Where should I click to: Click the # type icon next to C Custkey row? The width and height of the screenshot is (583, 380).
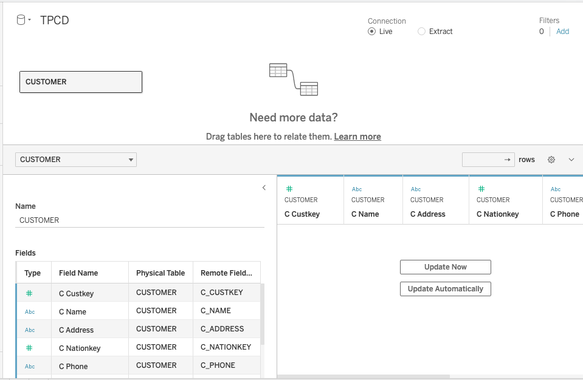coord(29,293)
